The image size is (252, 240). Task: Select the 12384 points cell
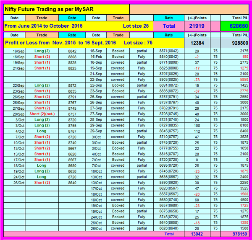(197, 43)
